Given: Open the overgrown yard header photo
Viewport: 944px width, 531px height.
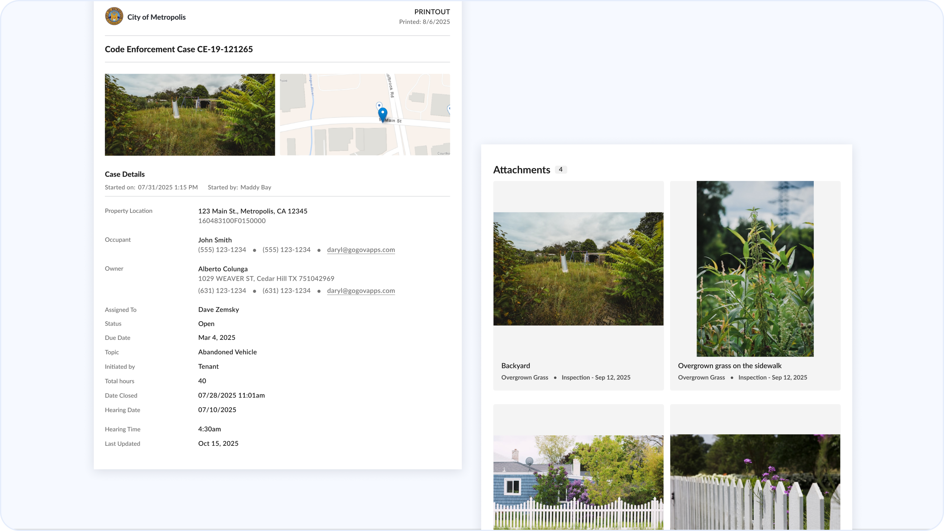Looking at the screenshot, I should pos(190,115).
